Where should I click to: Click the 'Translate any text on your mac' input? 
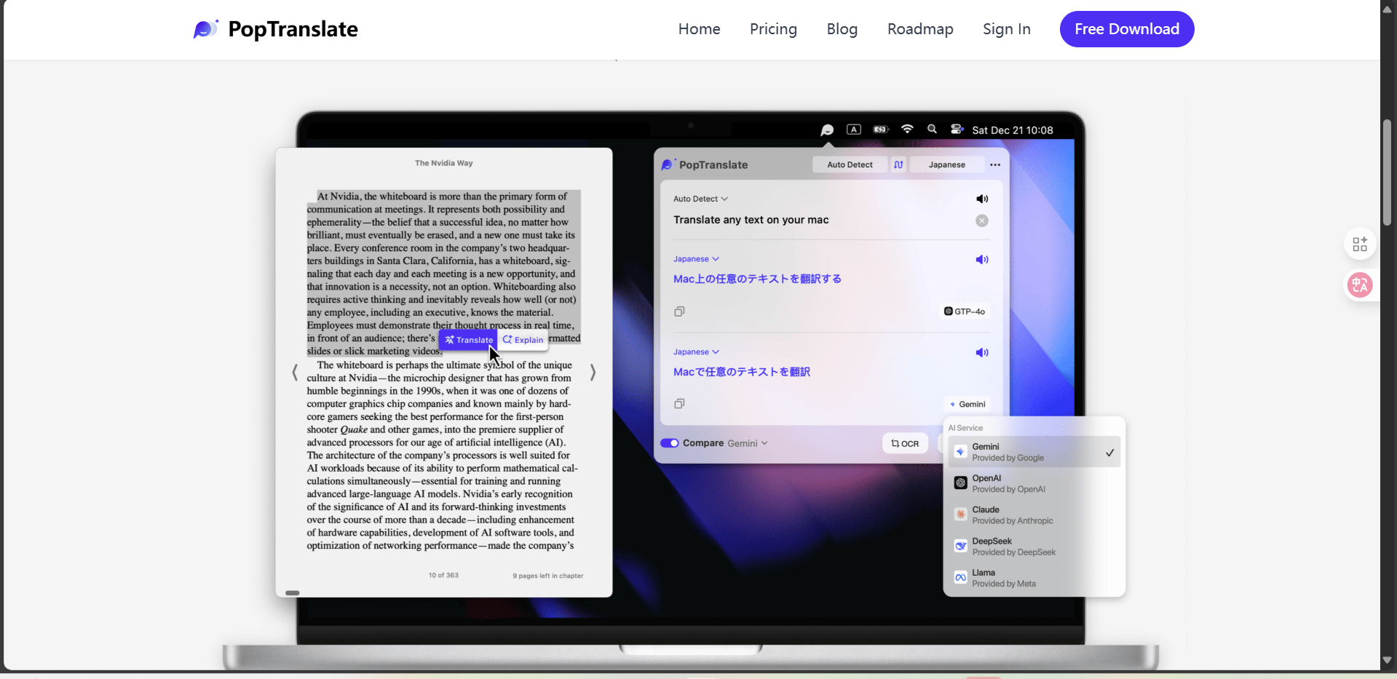751,220
